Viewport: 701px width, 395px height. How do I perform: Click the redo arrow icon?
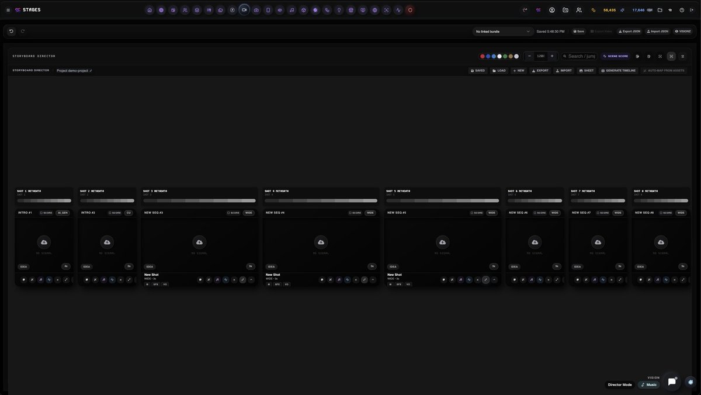click(x=23, y=31)
